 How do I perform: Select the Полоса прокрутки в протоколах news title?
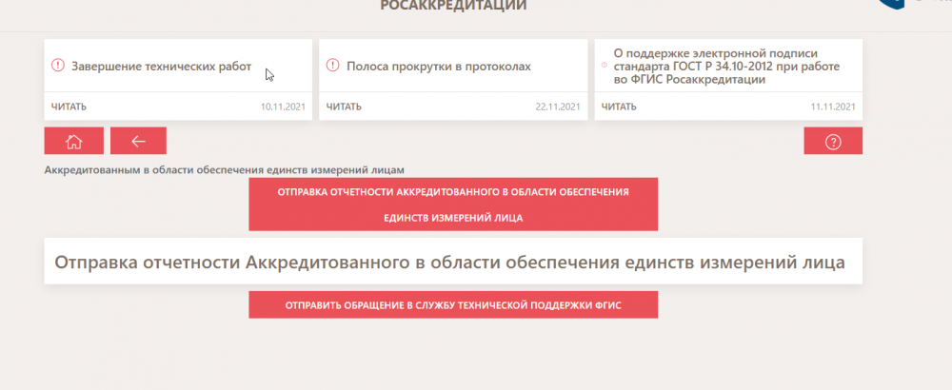[x=438, y=67]
